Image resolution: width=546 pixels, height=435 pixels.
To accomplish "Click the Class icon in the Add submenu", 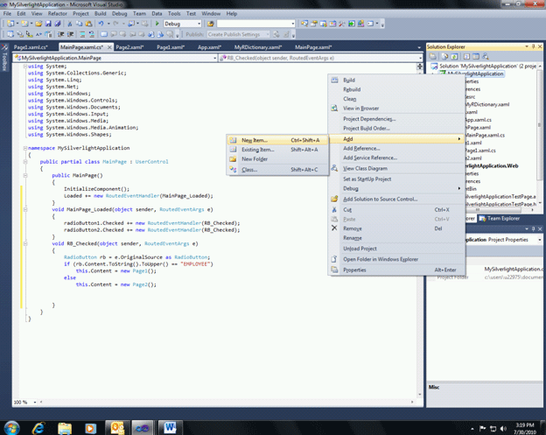I will tap(233, 169).
